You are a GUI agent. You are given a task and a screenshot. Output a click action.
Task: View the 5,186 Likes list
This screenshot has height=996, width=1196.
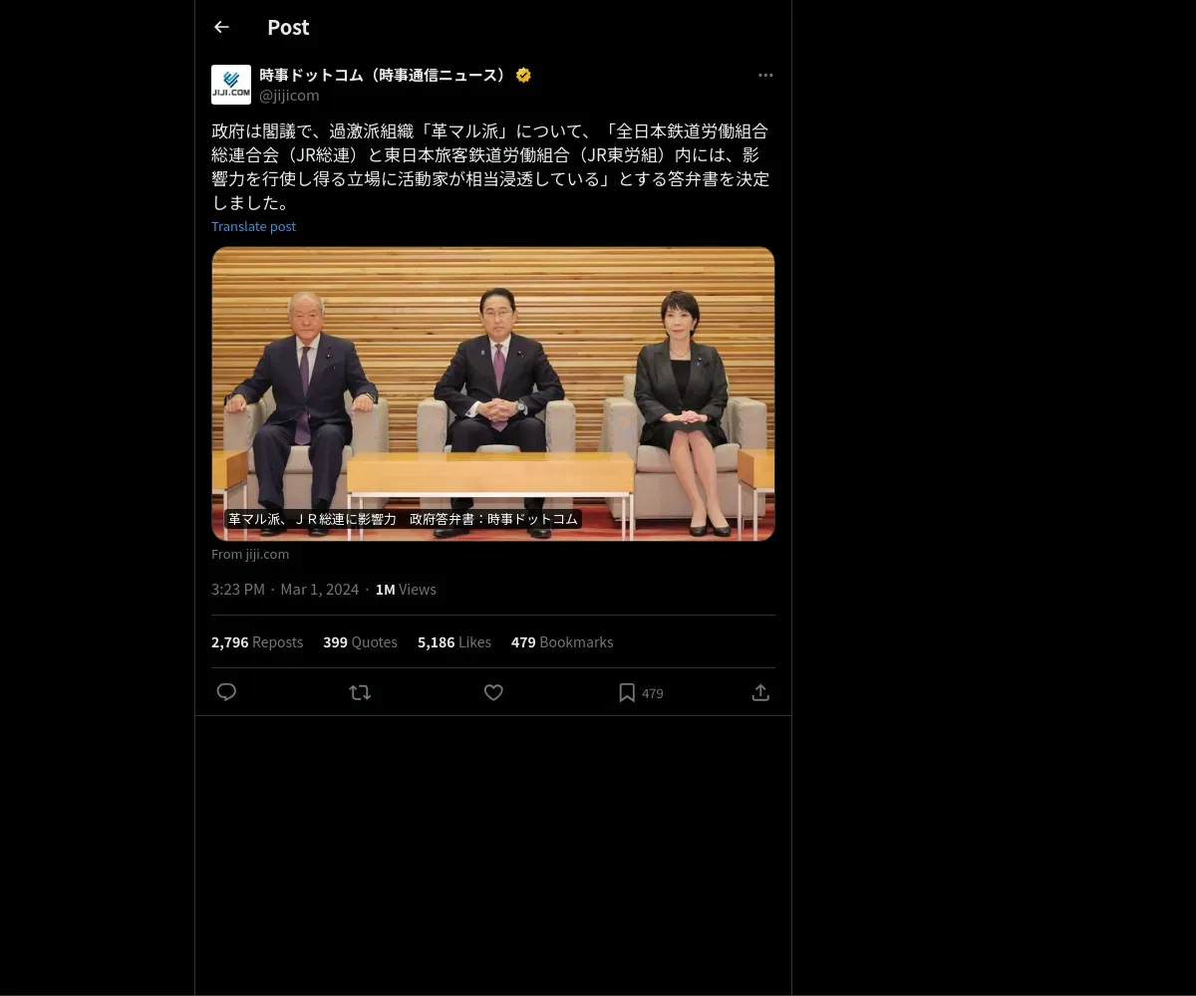coord(454,642)
